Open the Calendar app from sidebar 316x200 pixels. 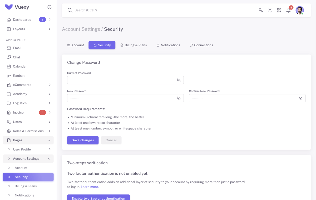point(19,66)
